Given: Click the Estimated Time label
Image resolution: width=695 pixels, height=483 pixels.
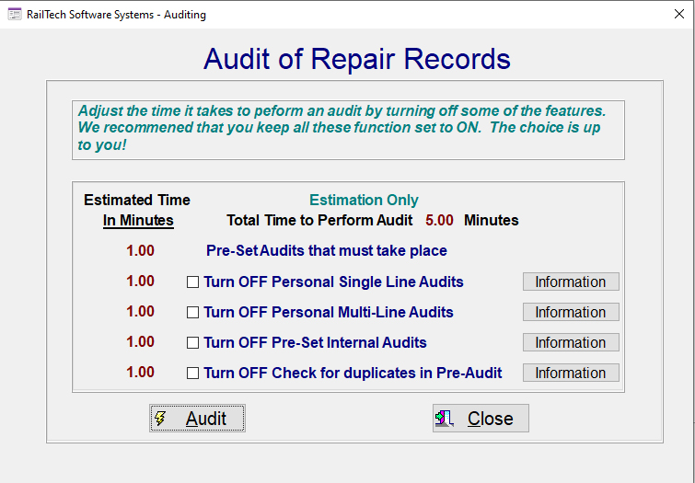Looking at the screenshot, I should pyautogui.click(x=137, y=200).
